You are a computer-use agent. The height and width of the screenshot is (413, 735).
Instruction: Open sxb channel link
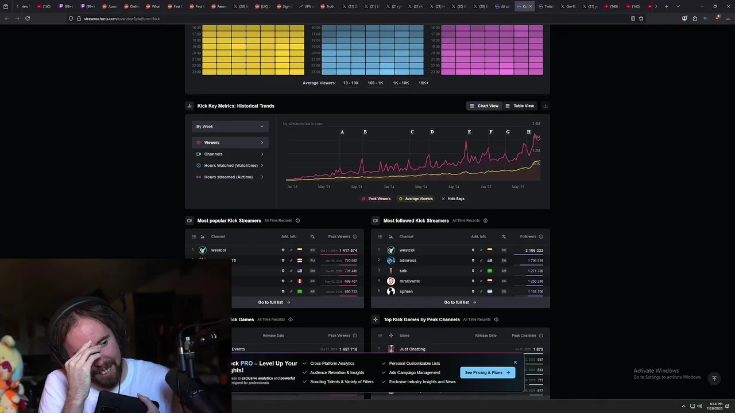click(x=403, y=271)
